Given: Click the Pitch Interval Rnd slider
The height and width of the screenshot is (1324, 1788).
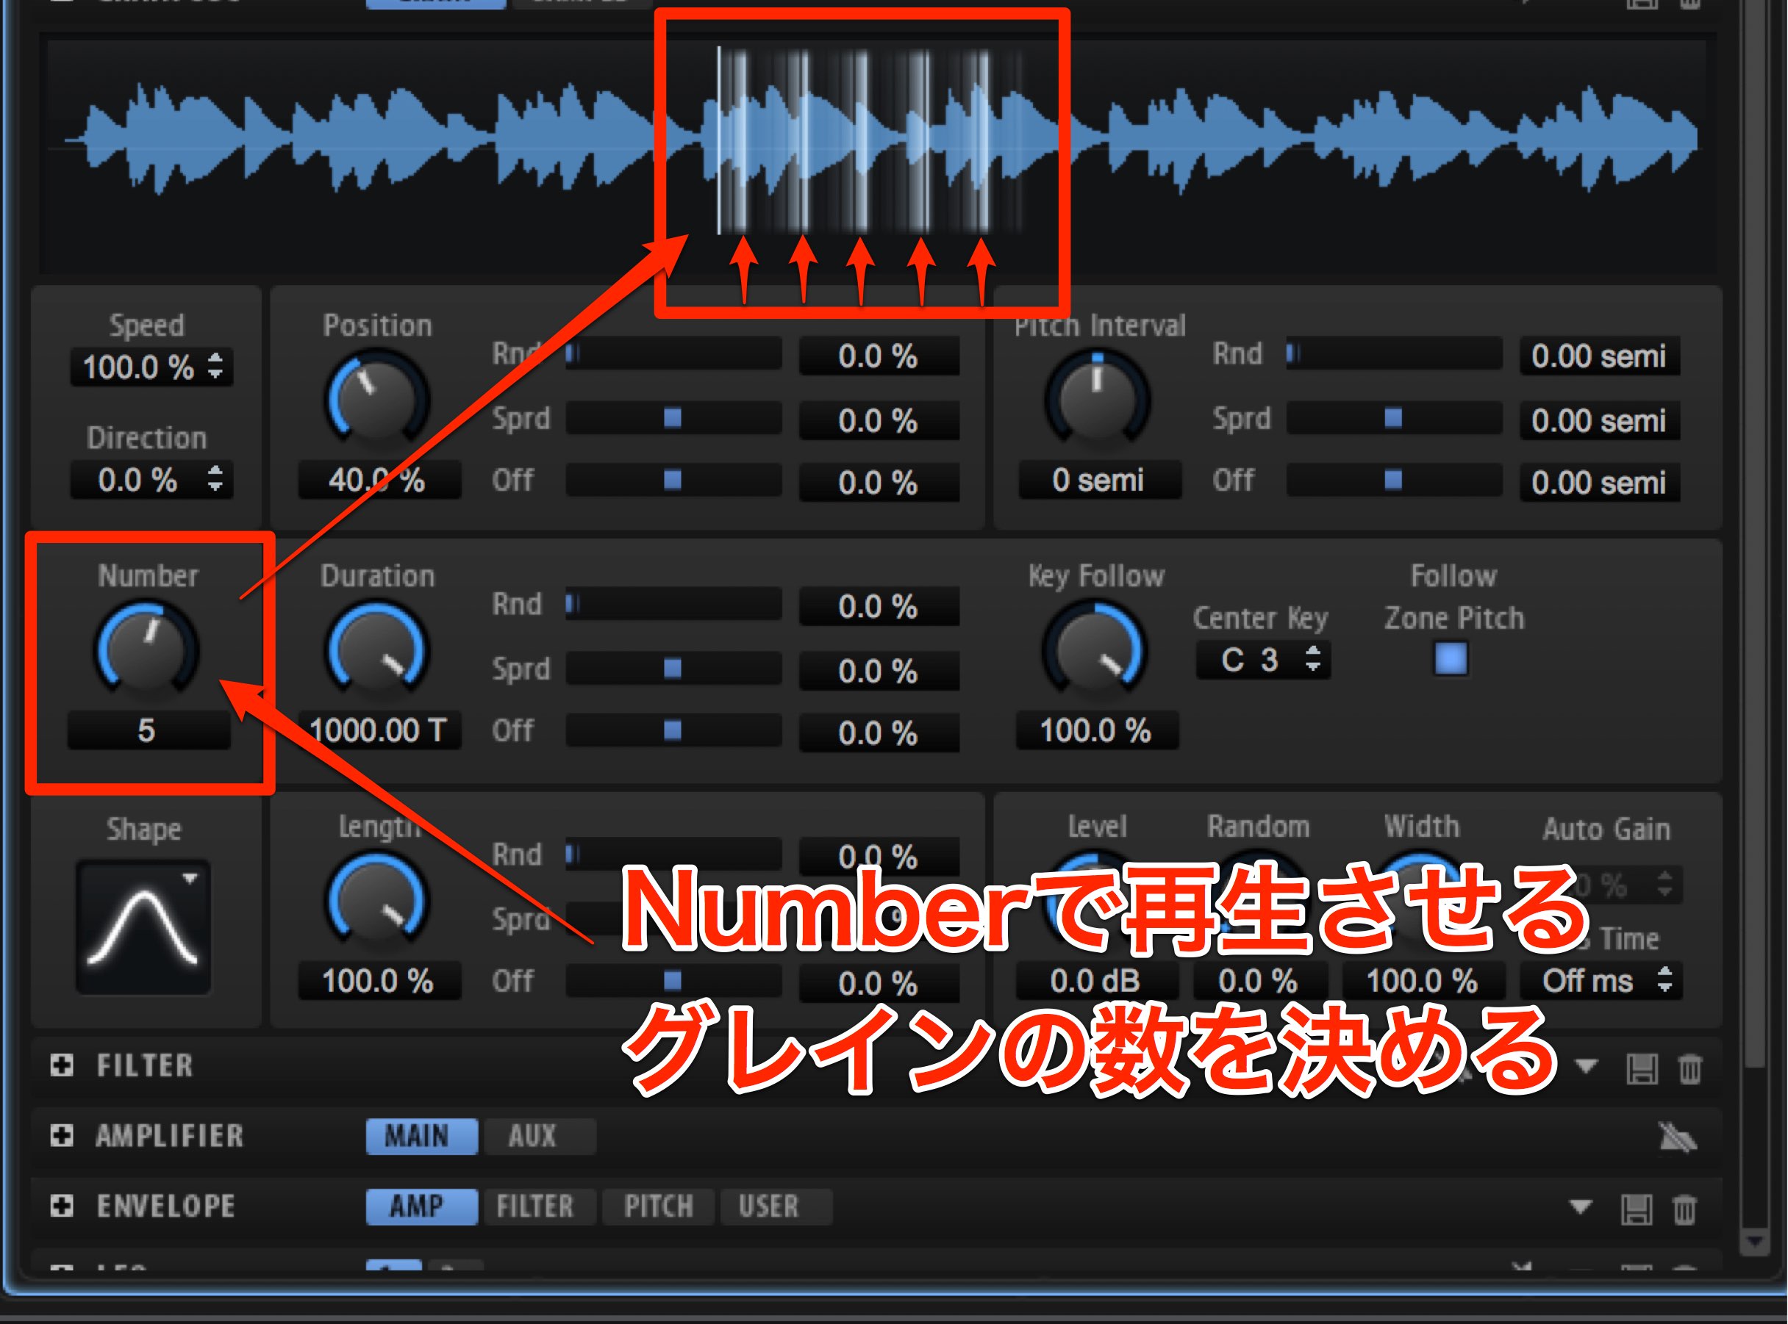Looking at the screenshot, I should pyautogui.click(x=1393, y=353).
